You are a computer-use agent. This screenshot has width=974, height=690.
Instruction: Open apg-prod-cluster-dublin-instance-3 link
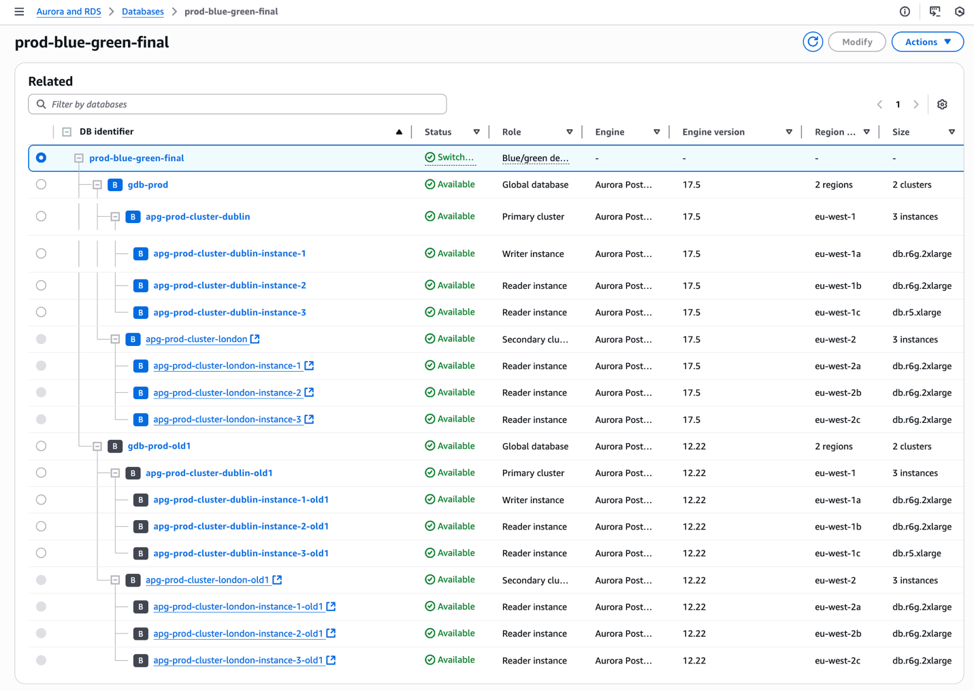[229, 313]
